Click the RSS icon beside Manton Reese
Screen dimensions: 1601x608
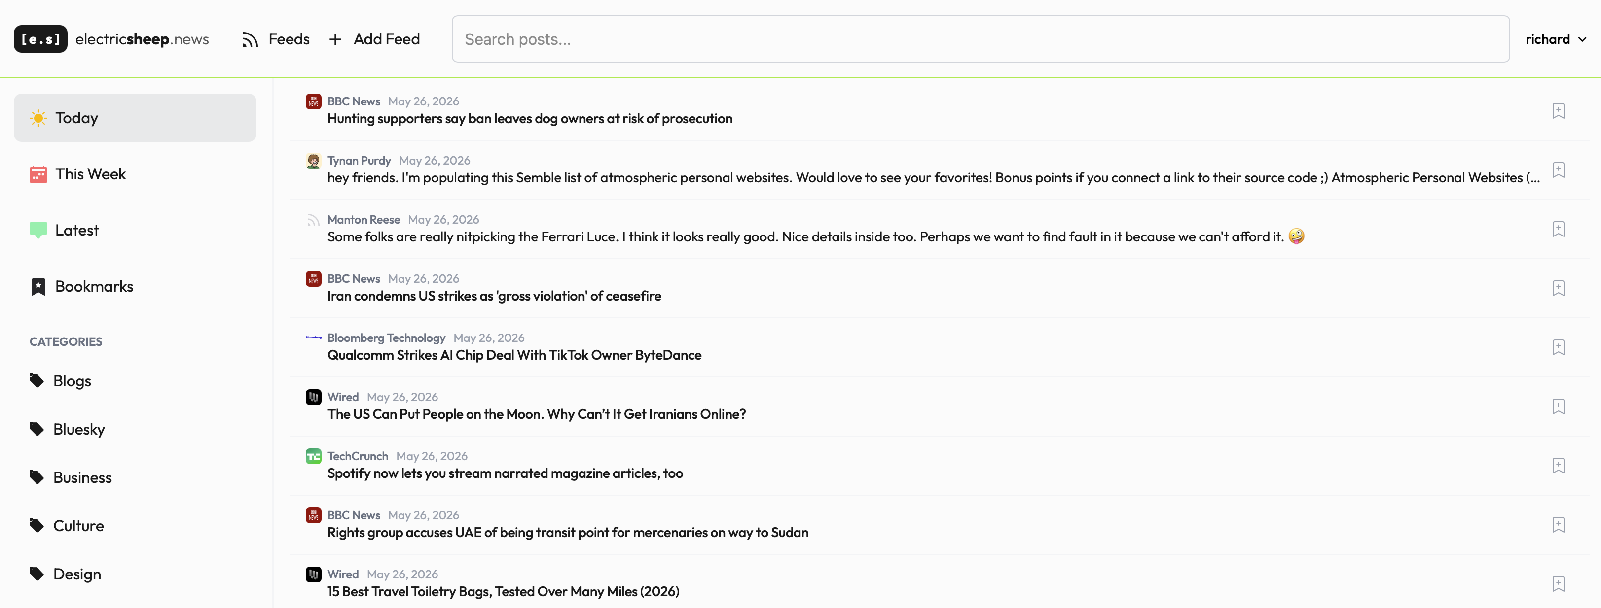[x=313, y=220]
